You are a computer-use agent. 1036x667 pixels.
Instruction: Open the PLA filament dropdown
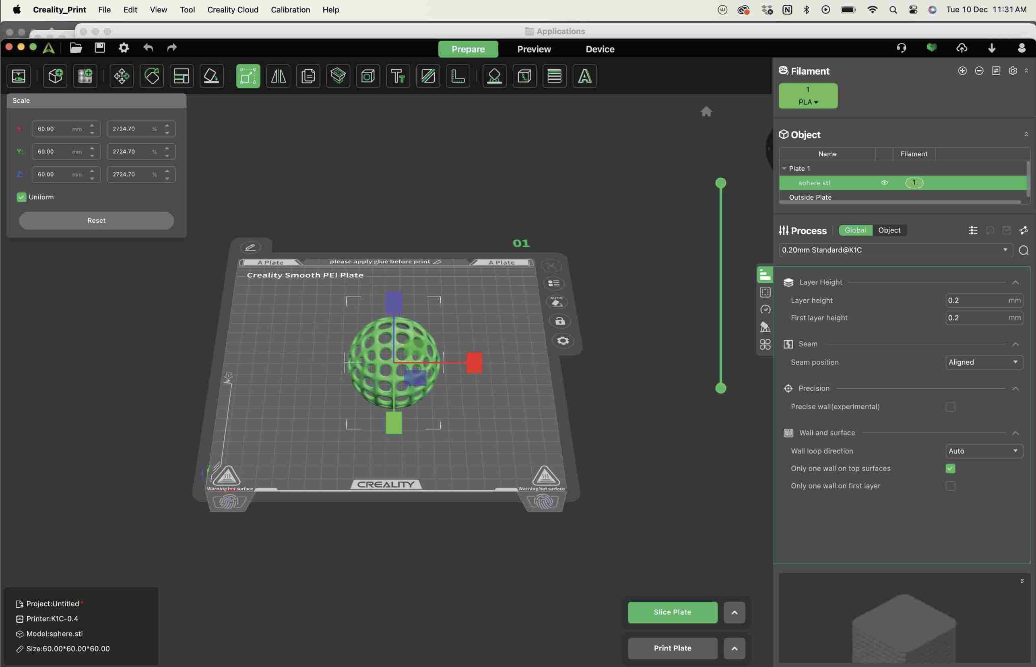808,102
